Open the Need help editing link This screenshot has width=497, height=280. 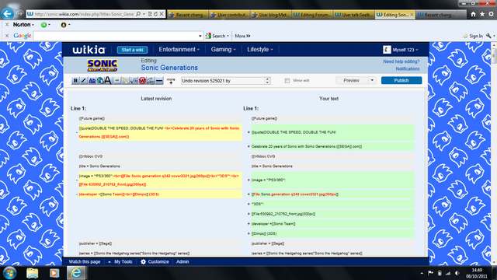(401, 61)
